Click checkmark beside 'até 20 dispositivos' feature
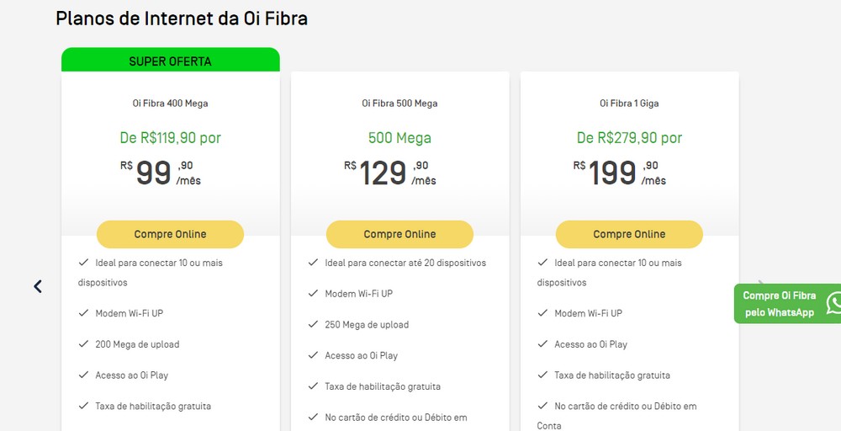Image resolution: width=841 pixels, height=431 pixels. 313,263
